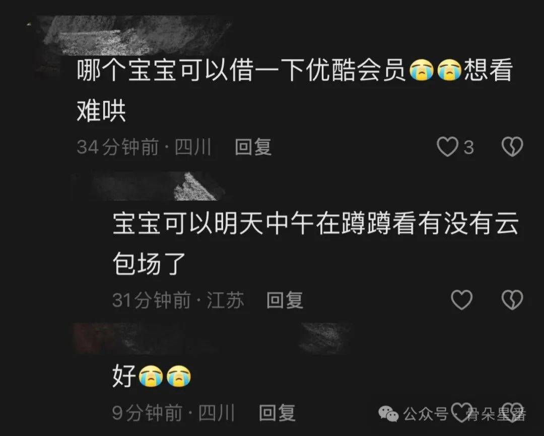Select the comment text 哪个宝宝可以借一下优酷会员

(x=241, y=70)
